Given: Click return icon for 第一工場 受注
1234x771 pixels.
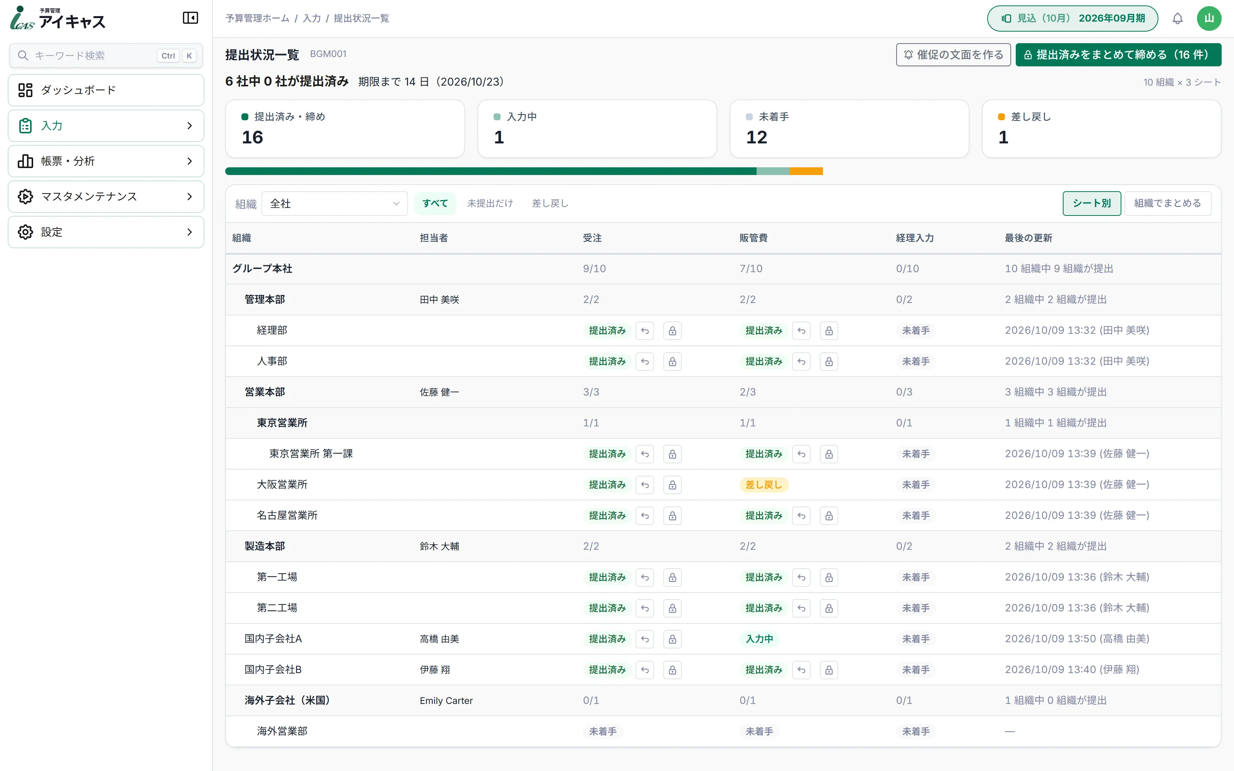Looking at the screenshot, I should point(645,577).
